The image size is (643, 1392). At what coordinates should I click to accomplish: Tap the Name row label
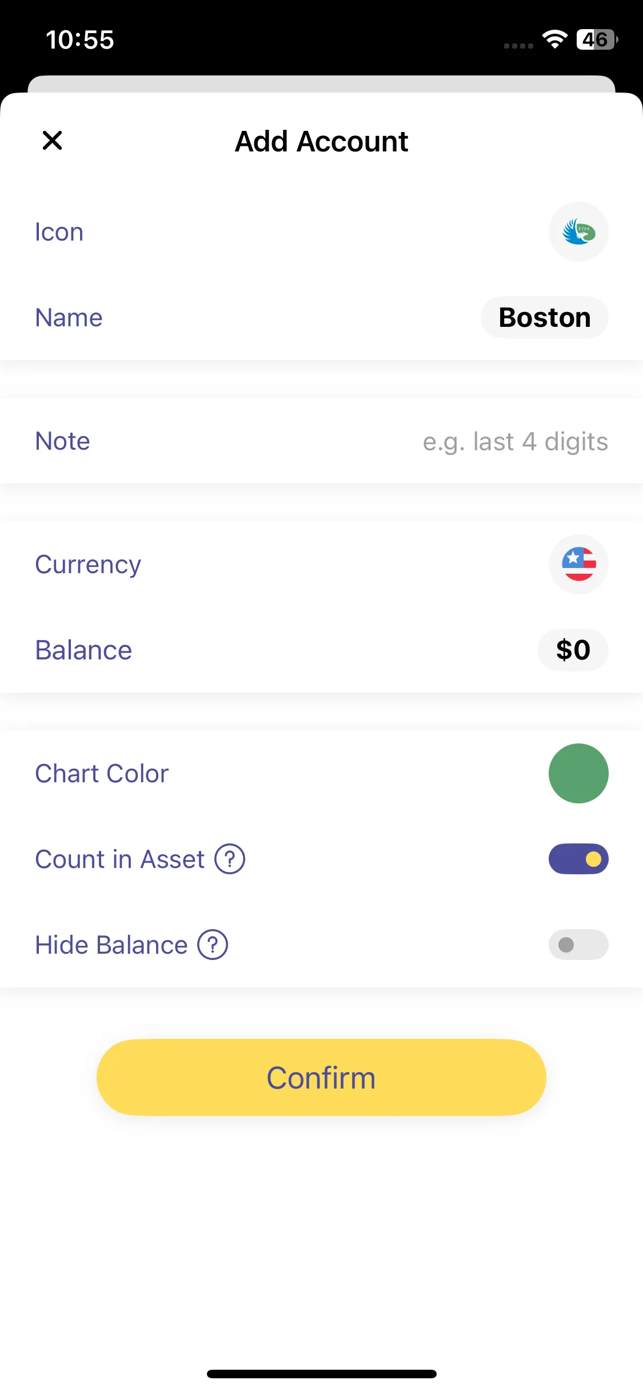click(x=69, y=318)
